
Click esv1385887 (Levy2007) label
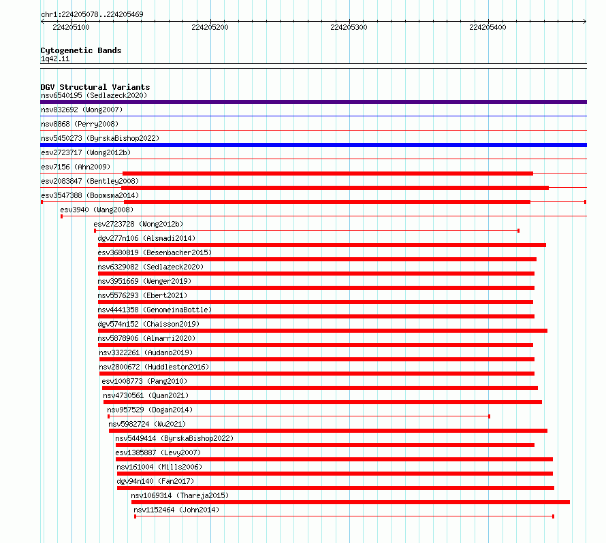[158, 452]
